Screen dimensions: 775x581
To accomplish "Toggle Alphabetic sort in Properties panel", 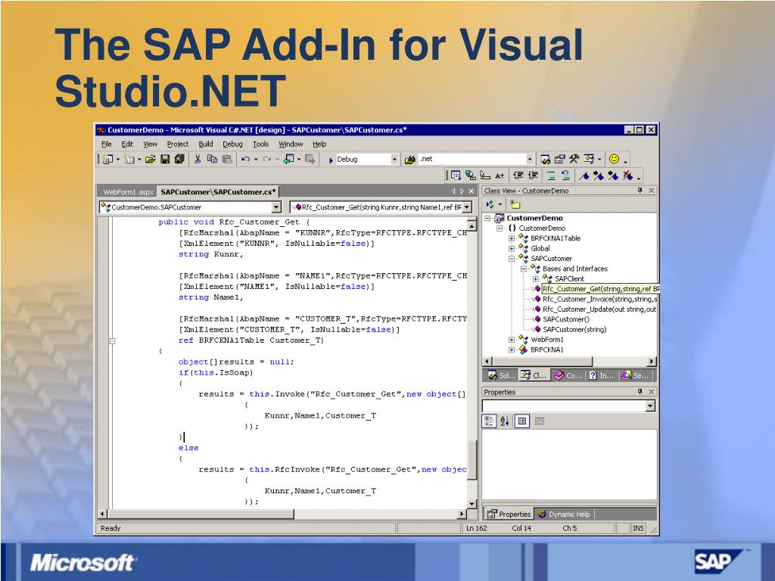I will (x=505, y=421).
